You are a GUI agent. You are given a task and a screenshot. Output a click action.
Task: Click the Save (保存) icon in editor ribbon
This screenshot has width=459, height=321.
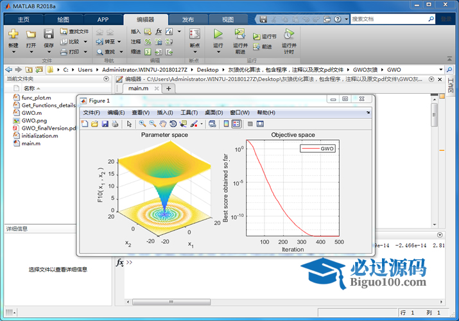pos(49,34)
